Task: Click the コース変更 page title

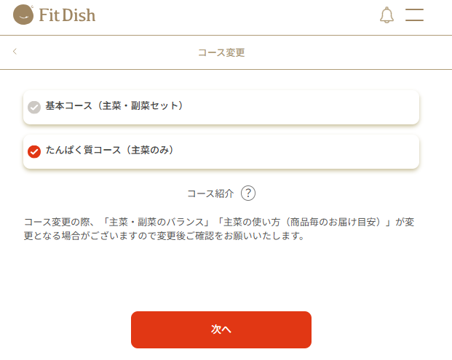Action: click(x=221, y=52)
